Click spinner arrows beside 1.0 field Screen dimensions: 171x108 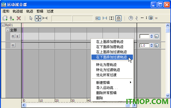pyautogui.click(x=151, y=45)
